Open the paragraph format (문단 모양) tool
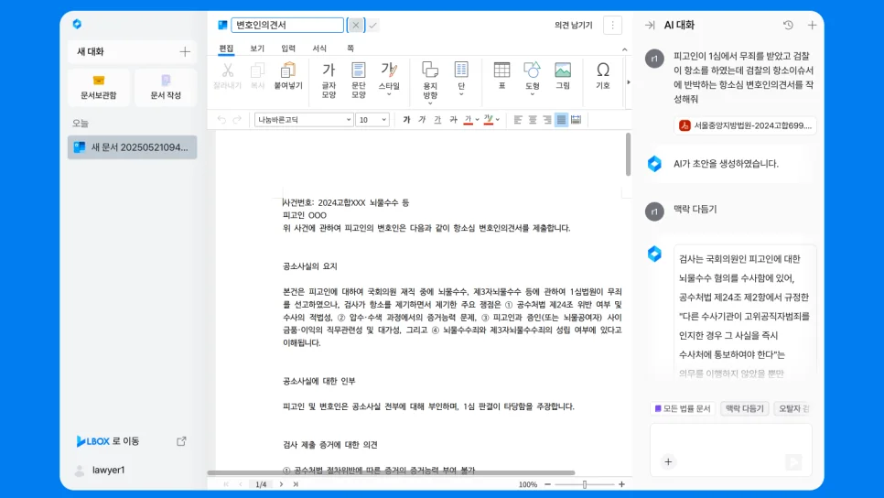 coord(359,80)
